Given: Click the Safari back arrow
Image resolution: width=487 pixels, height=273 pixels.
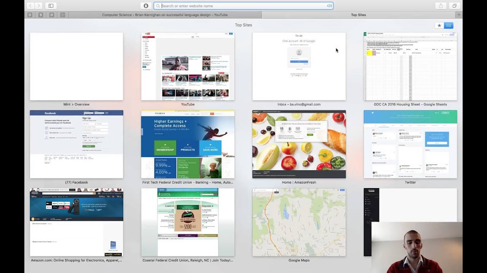Looking at the screenshot, I should click(30, 6).
